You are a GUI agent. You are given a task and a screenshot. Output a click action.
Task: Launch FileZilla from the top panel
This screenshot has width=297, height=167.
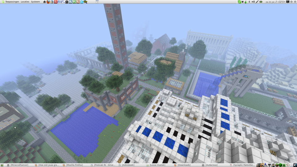(56, 2)
